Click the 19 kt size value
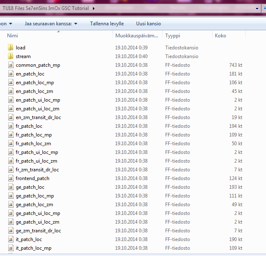The width and height of the screenshot is (266, 256). pos(237,117)
